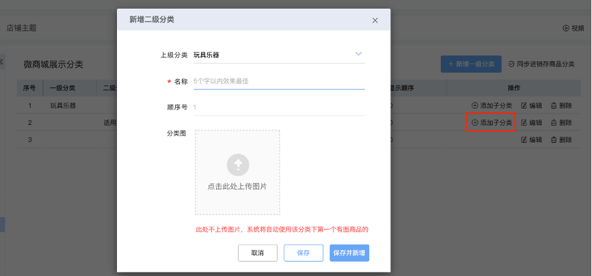Screen dimensions: 592x276
Task: Click 添加子分类 in row 2
Action: point(492,123)
